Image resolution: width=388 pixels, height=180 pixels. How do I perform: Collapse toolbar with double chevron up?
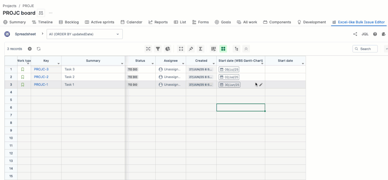[x=246, y=49]
